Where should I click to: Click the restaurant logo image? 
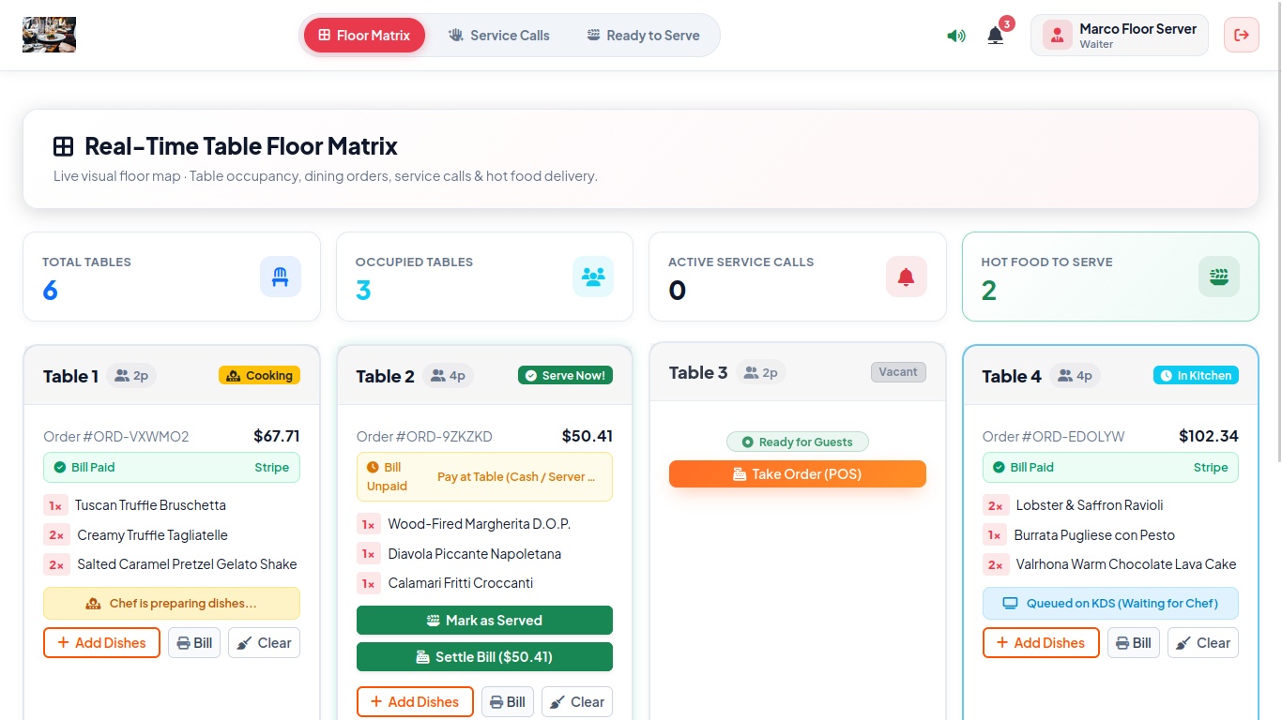tap(49, 35)
